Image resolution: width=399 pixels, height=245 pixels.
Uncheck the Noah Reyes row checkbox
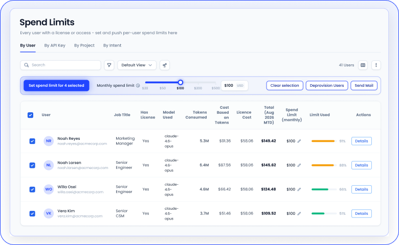32,141
